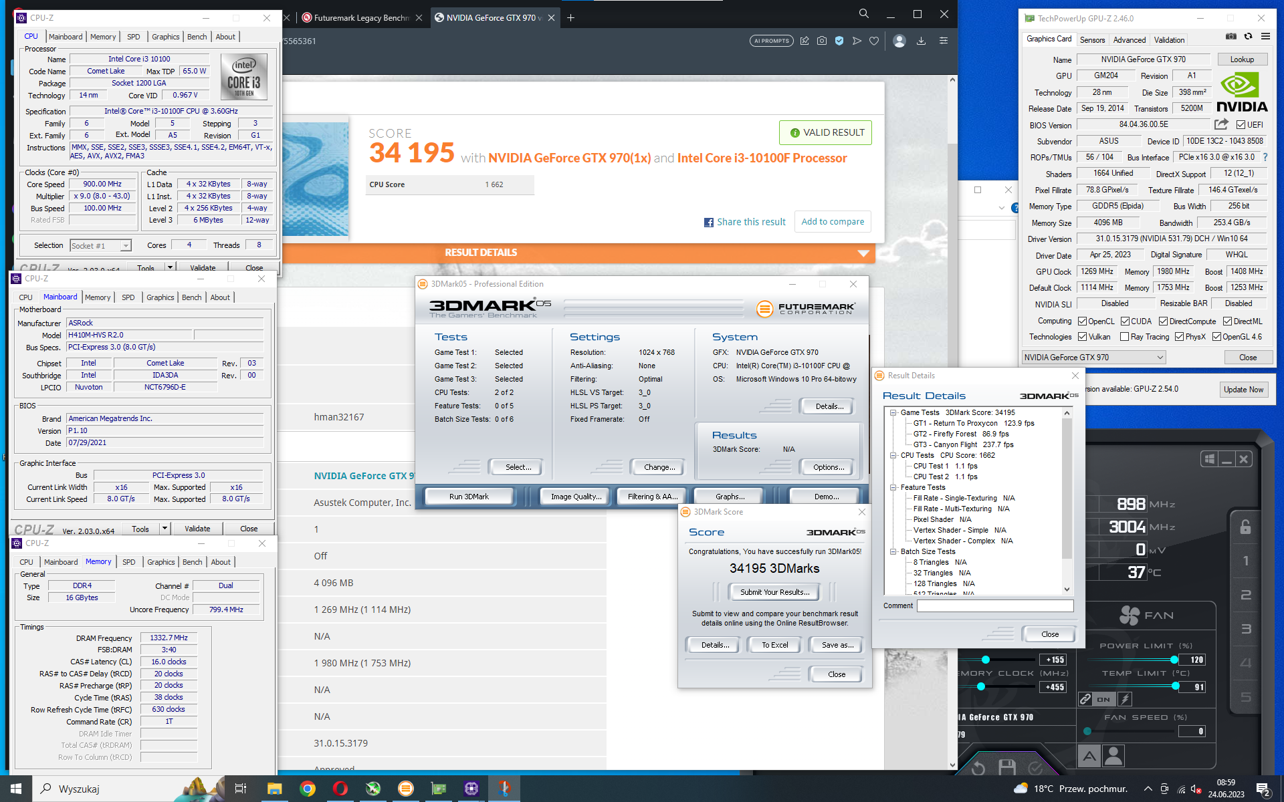Click Add to compare button
The width and height of the screenshot is (1284, 802).
[x=833, y=222]
